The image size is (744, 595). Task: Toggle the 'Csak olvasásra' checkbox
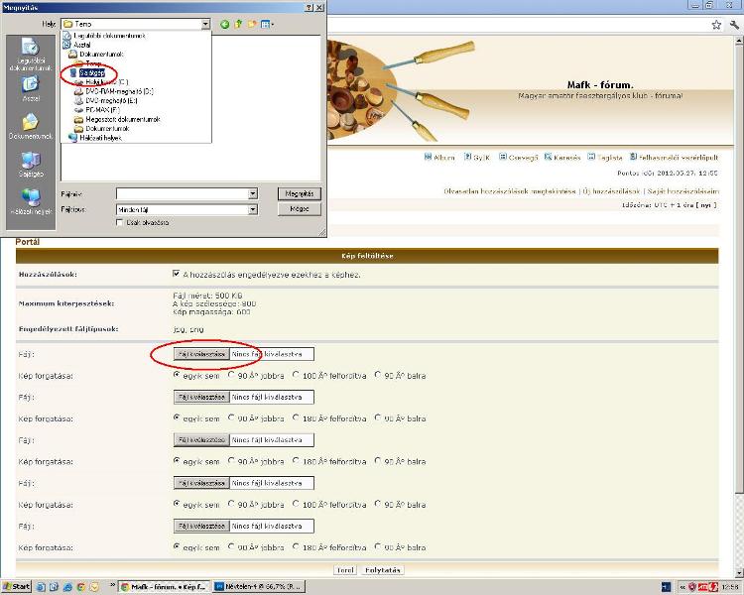coord(121,223)
